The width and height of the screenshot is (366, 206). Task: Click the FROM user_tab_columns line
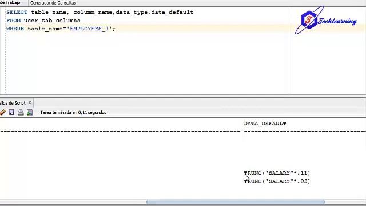tap(43, 21)
